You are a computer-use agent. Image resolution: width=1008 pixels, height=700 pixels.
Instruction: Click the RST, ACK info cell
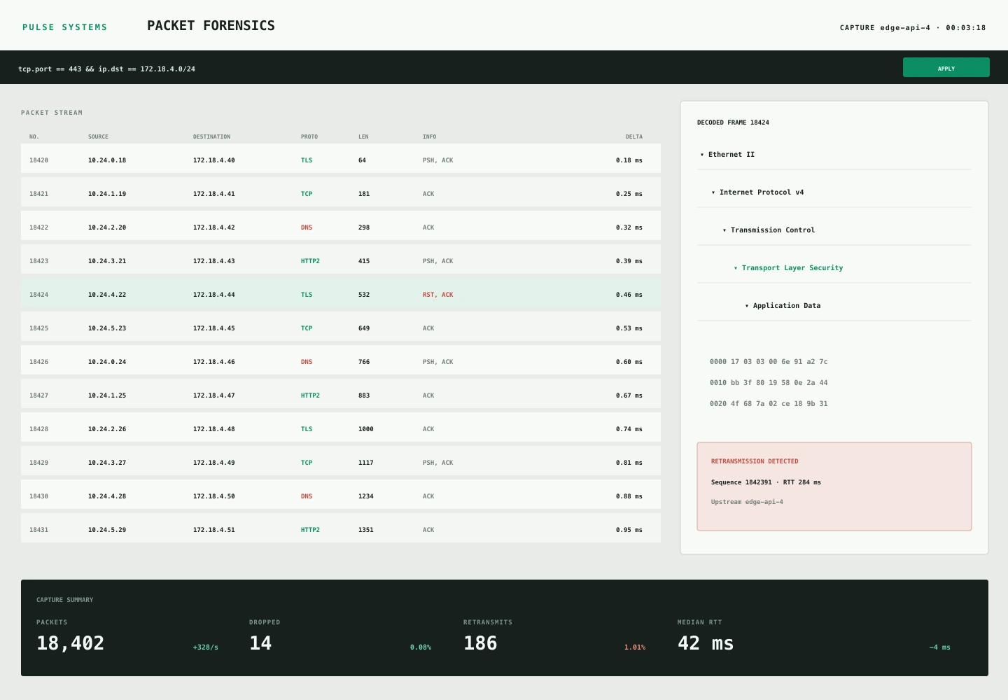pos(437,295)
